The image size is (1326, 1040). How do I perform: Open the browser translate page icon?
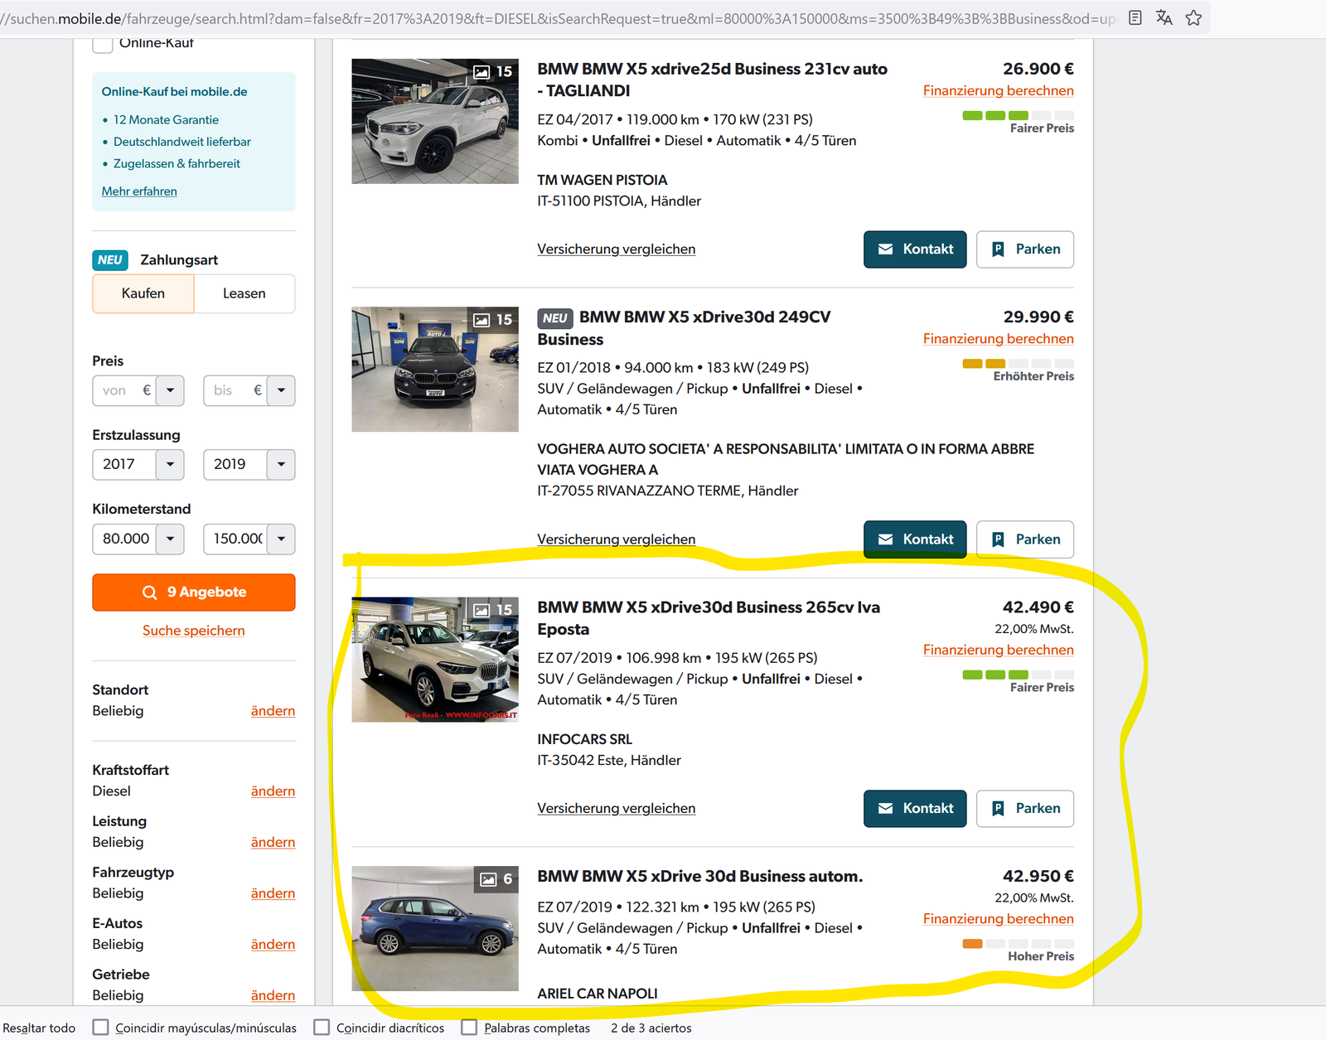[x=1164, y=18]
